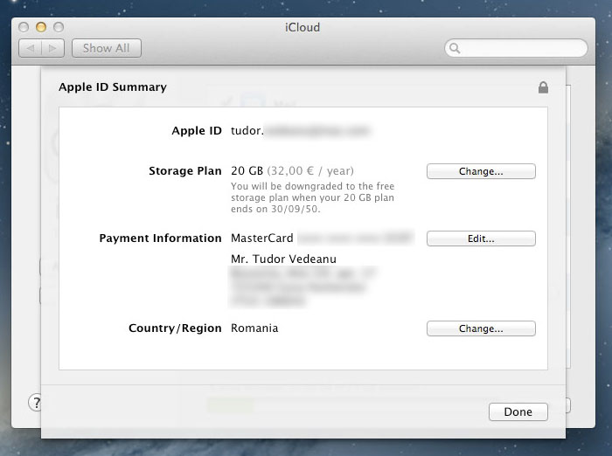Click the 'iCloud' window title
This screenshot has width=612, height=456.
point(303,27)
